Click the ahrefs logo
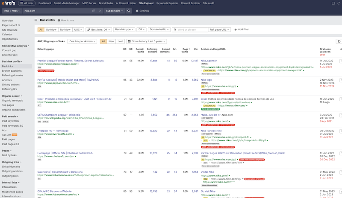Screen dimensions: 342x198 [9, 3]
